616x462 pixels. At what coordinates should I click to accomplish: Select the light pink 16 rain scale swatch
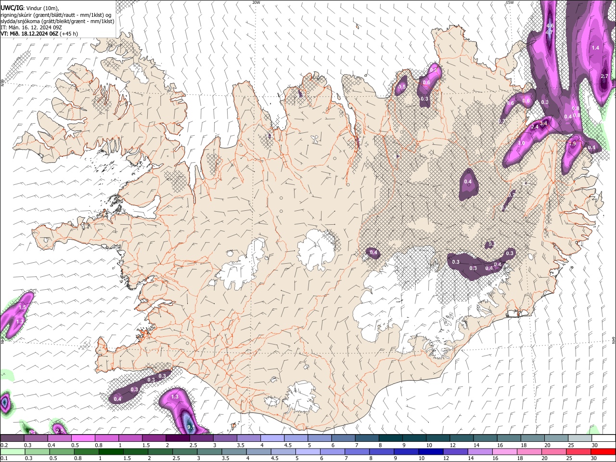pos(504,452)
